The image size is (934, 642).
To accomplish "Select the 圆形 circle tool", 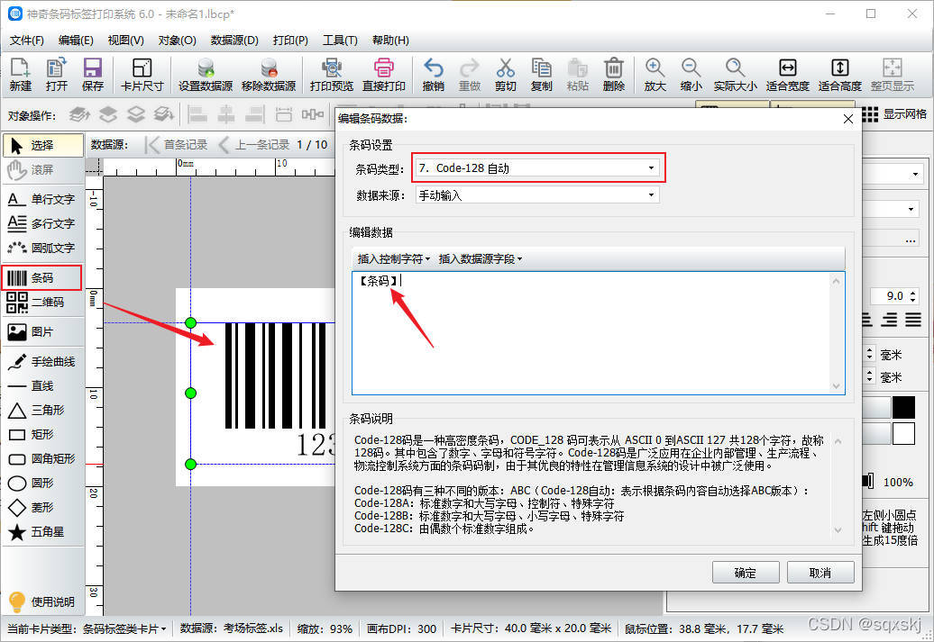I will (x=43, y=484).
